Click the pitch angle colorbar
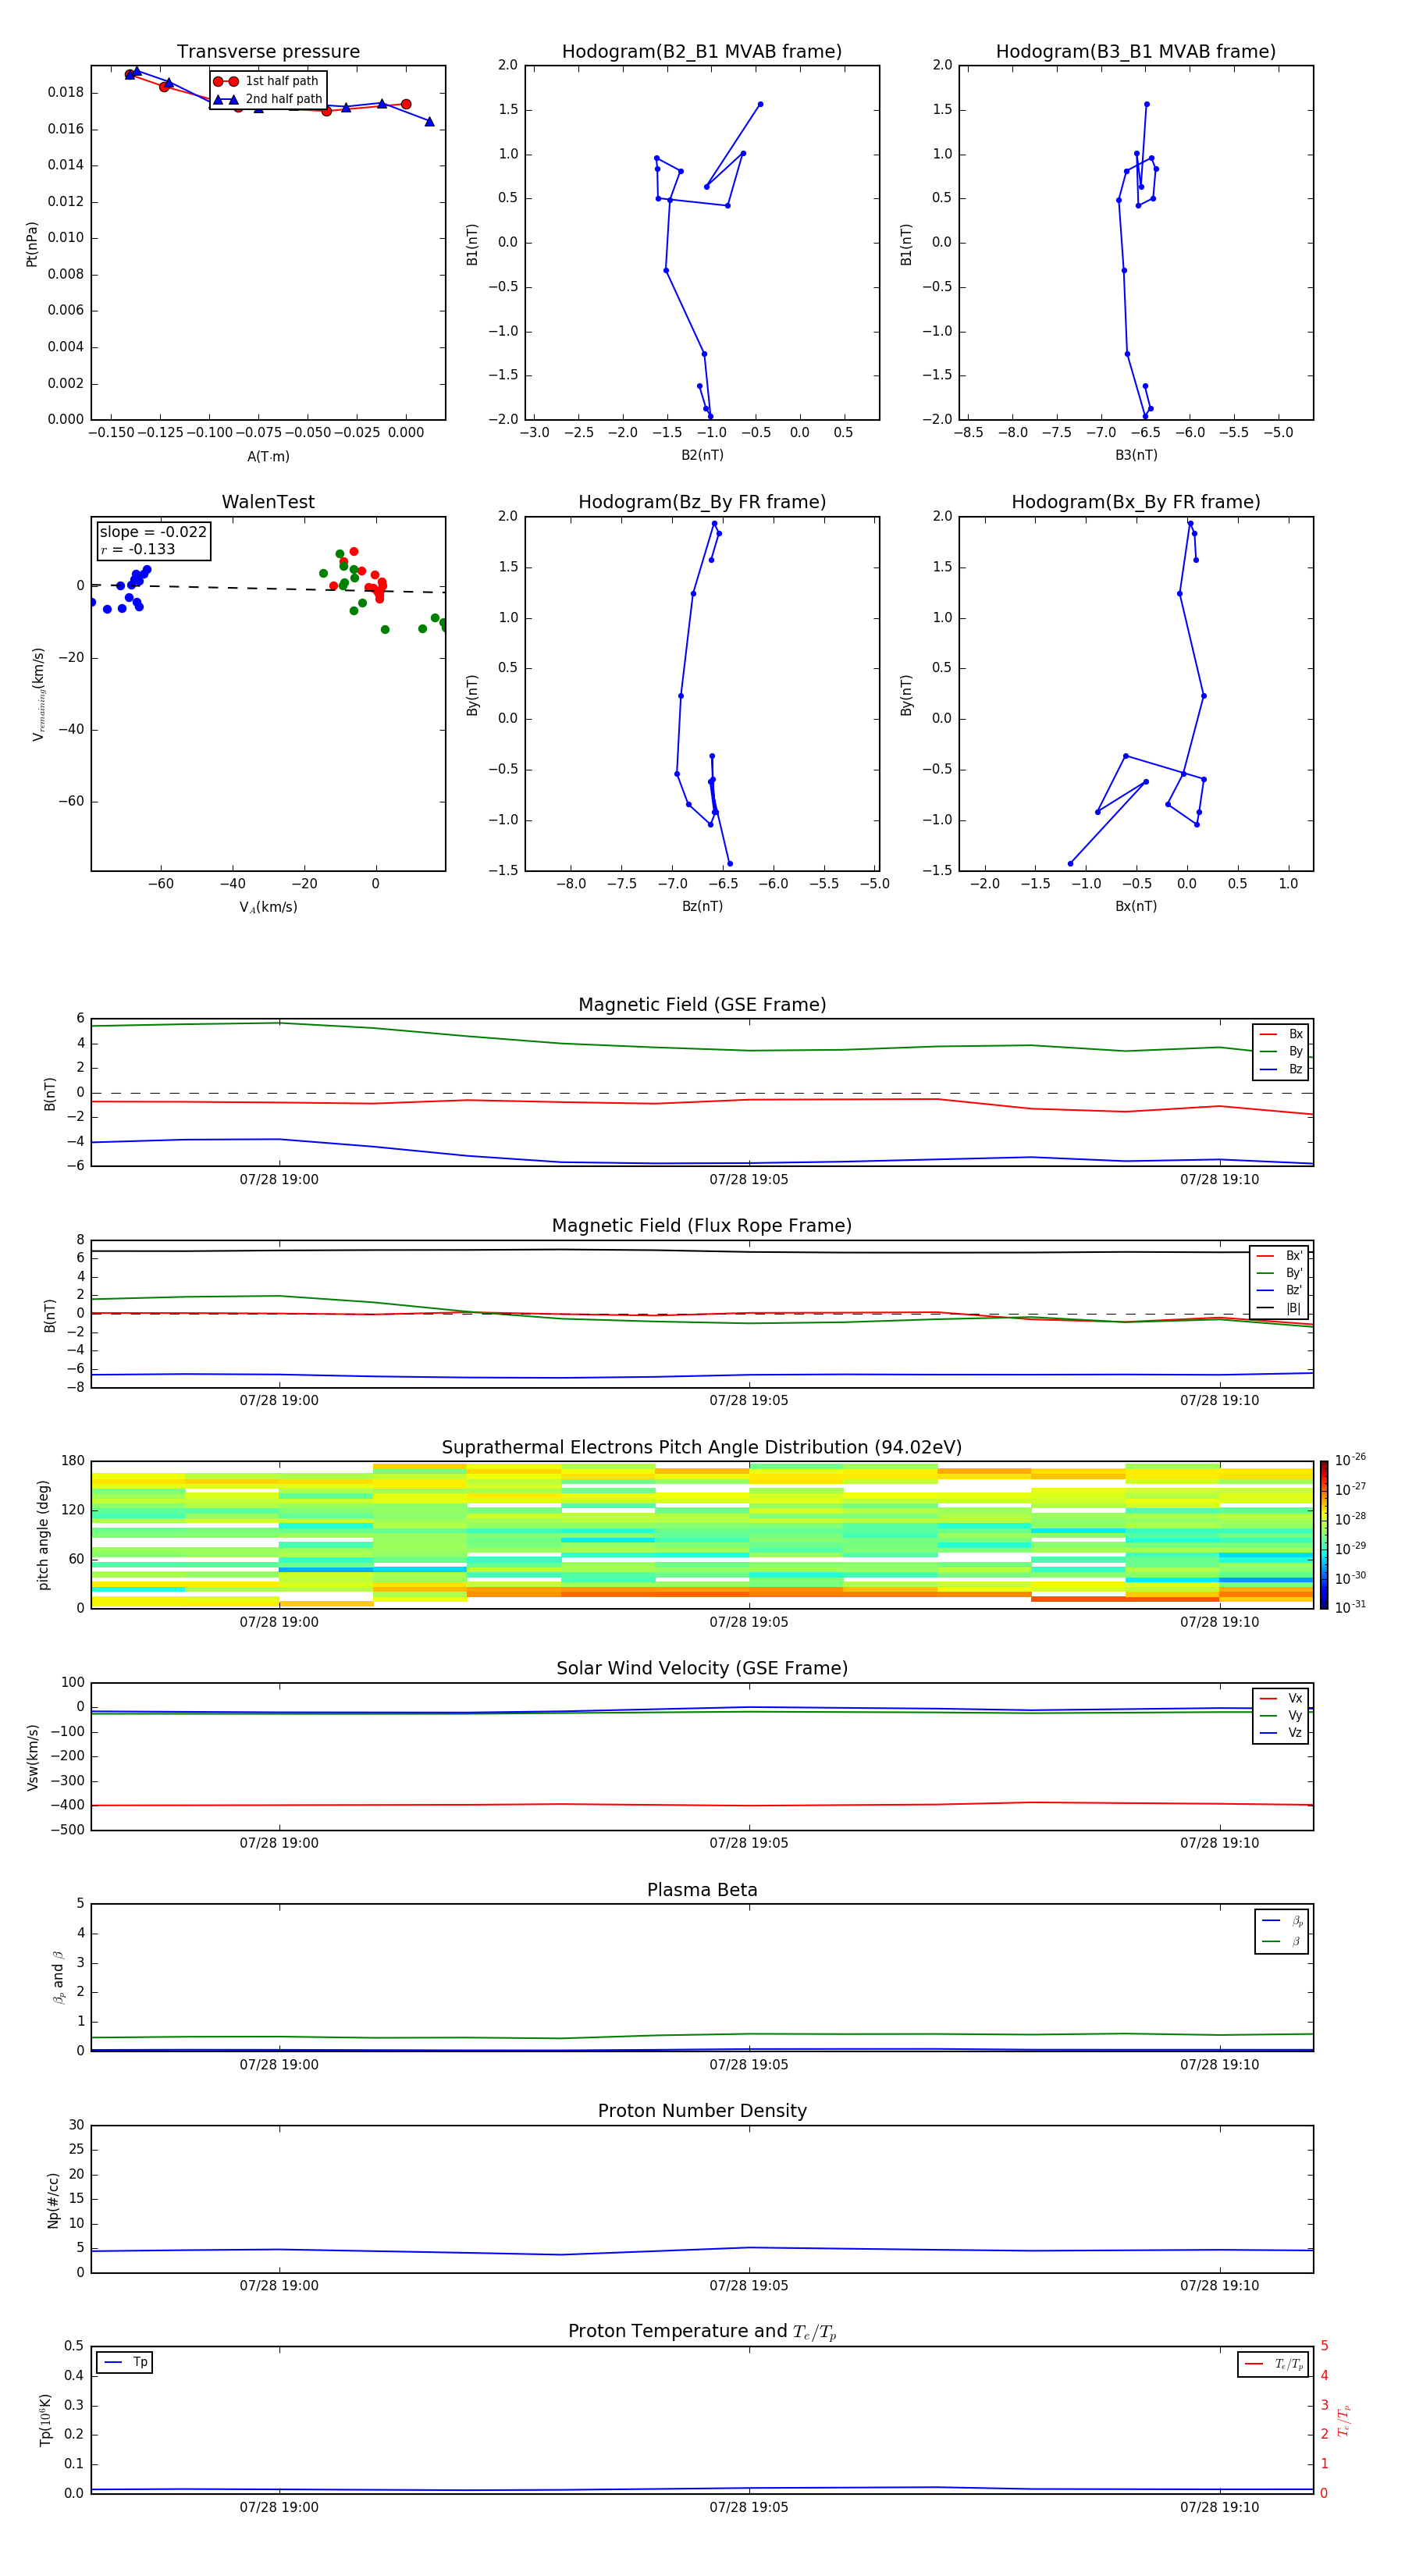Viewport: 1405px width, 2576px height. pyautogui.click(x=1324, y=1534)
